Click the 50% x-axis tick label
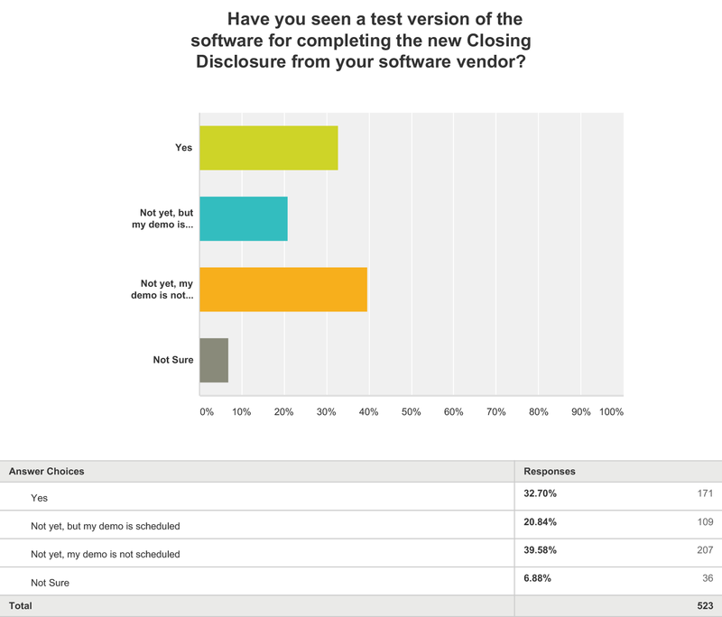The width and height of the screenshot is (722, 617). coord(412,411)
